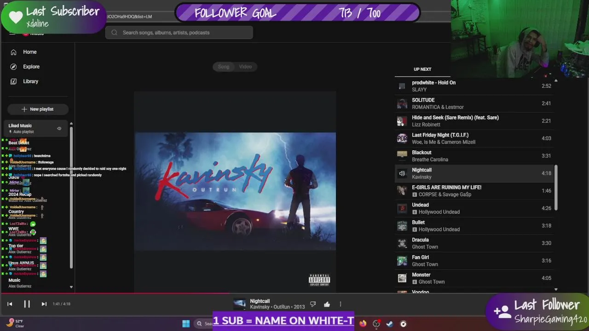
Task: Click search songs, albums, artists field
Action: point(179,33)
